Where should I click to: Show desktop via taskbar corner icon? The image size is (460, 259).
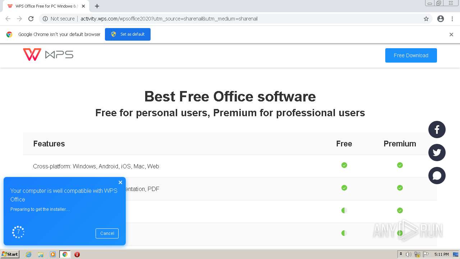pyautogui.click(x=456, y=254)
